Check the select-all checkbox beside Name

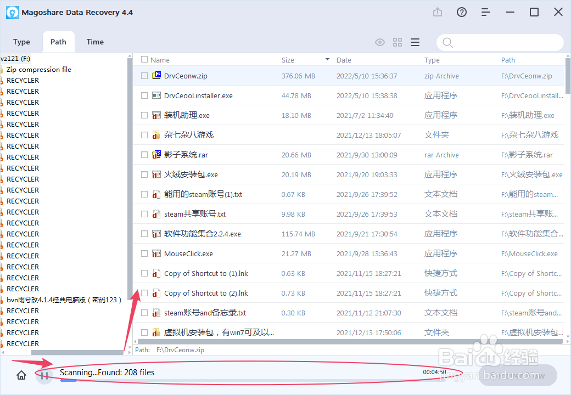144,59
